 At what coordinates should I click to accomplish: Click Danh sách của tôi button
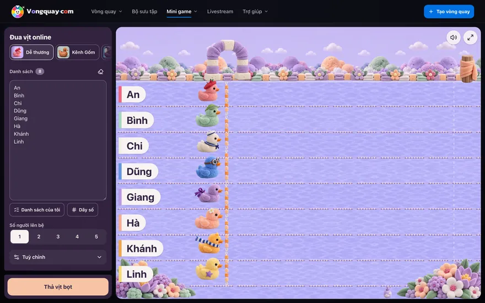click(37, 210)
